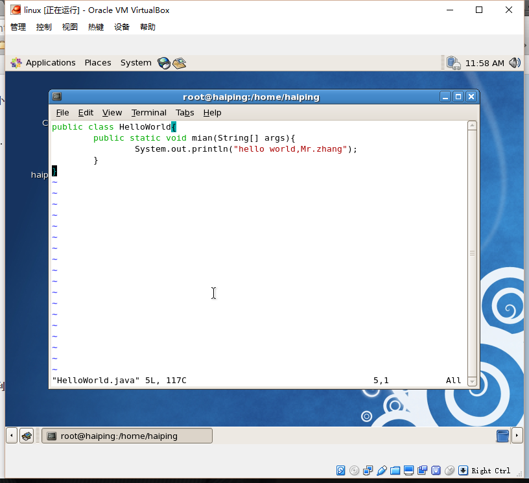Click the VirtualBox network status icon
This screenshot has height=483, width=529.
368,471
